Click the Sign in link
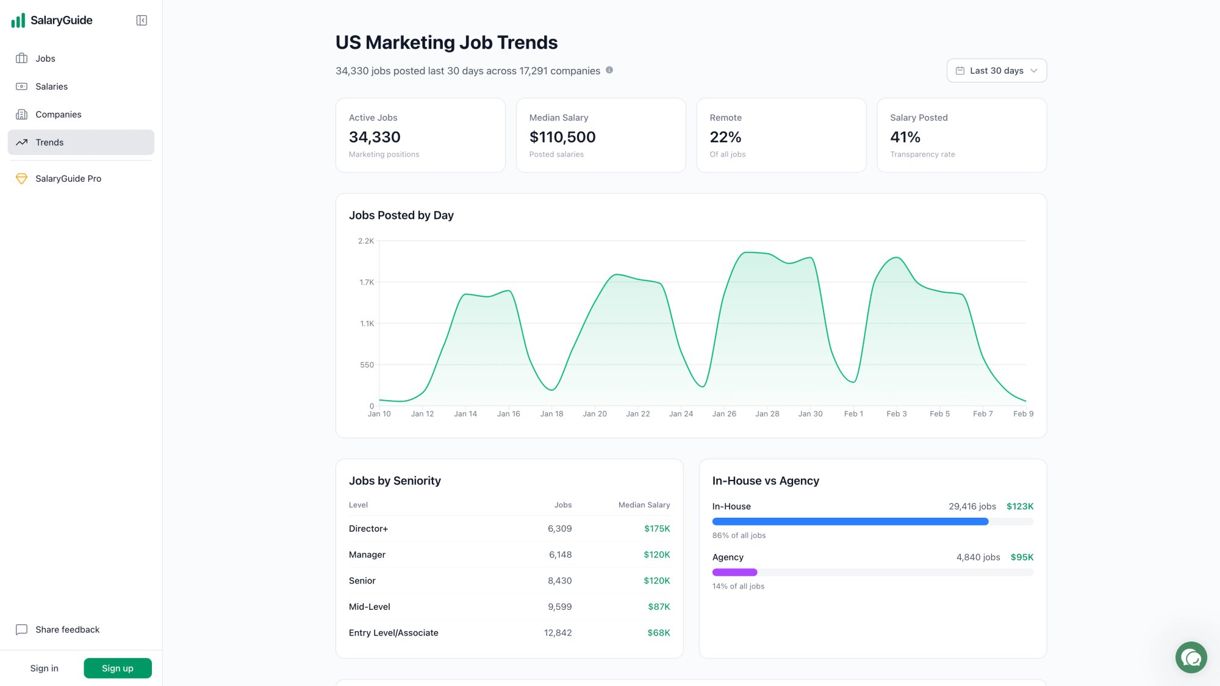The image size is (1220, 686). point(44,668)
